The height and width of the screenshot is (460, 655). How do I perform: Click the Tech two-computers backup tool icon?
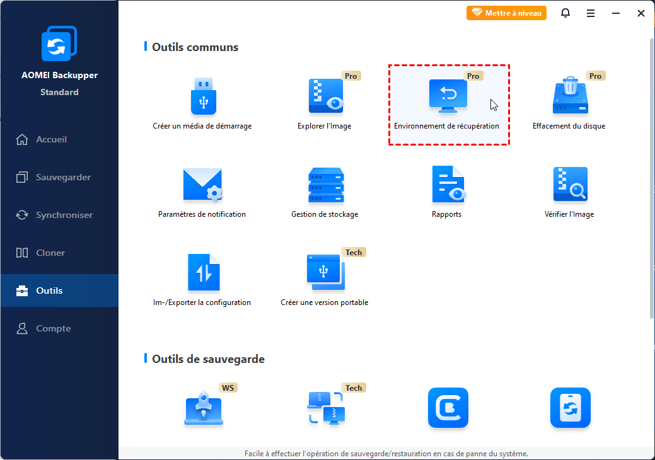click(x=327, y=408)
